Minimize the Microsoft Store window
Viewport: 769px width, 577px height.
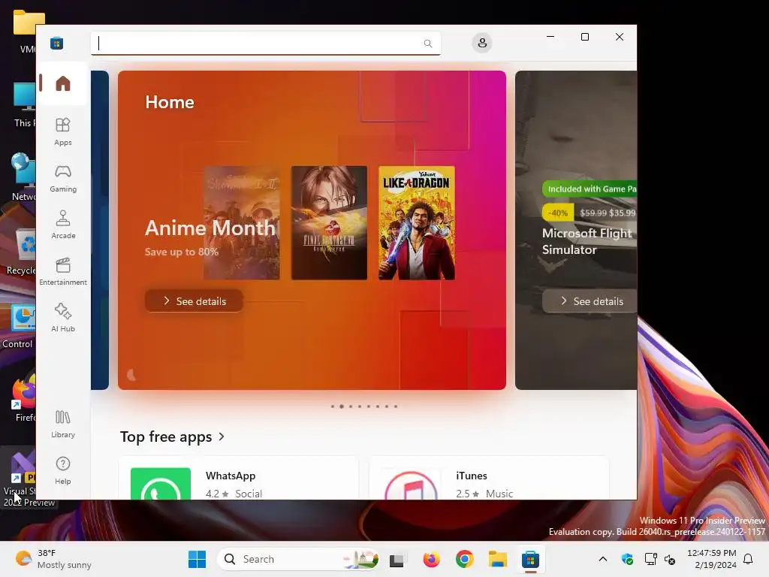[x=550, y=37]
